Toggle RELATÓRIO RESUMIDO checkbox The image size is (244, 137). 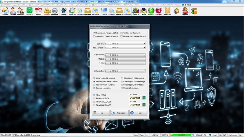coord(94,78)
